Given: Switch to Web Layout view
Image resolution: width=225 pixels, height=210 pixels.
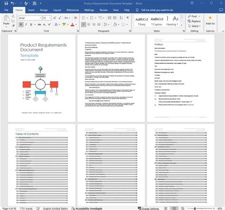Looking at the screenshot, I should point(183,209).
